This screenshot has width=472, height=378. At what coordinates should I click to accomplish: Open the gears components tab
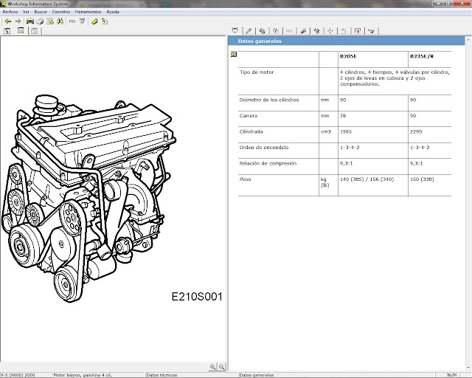(x=263, y=31)
